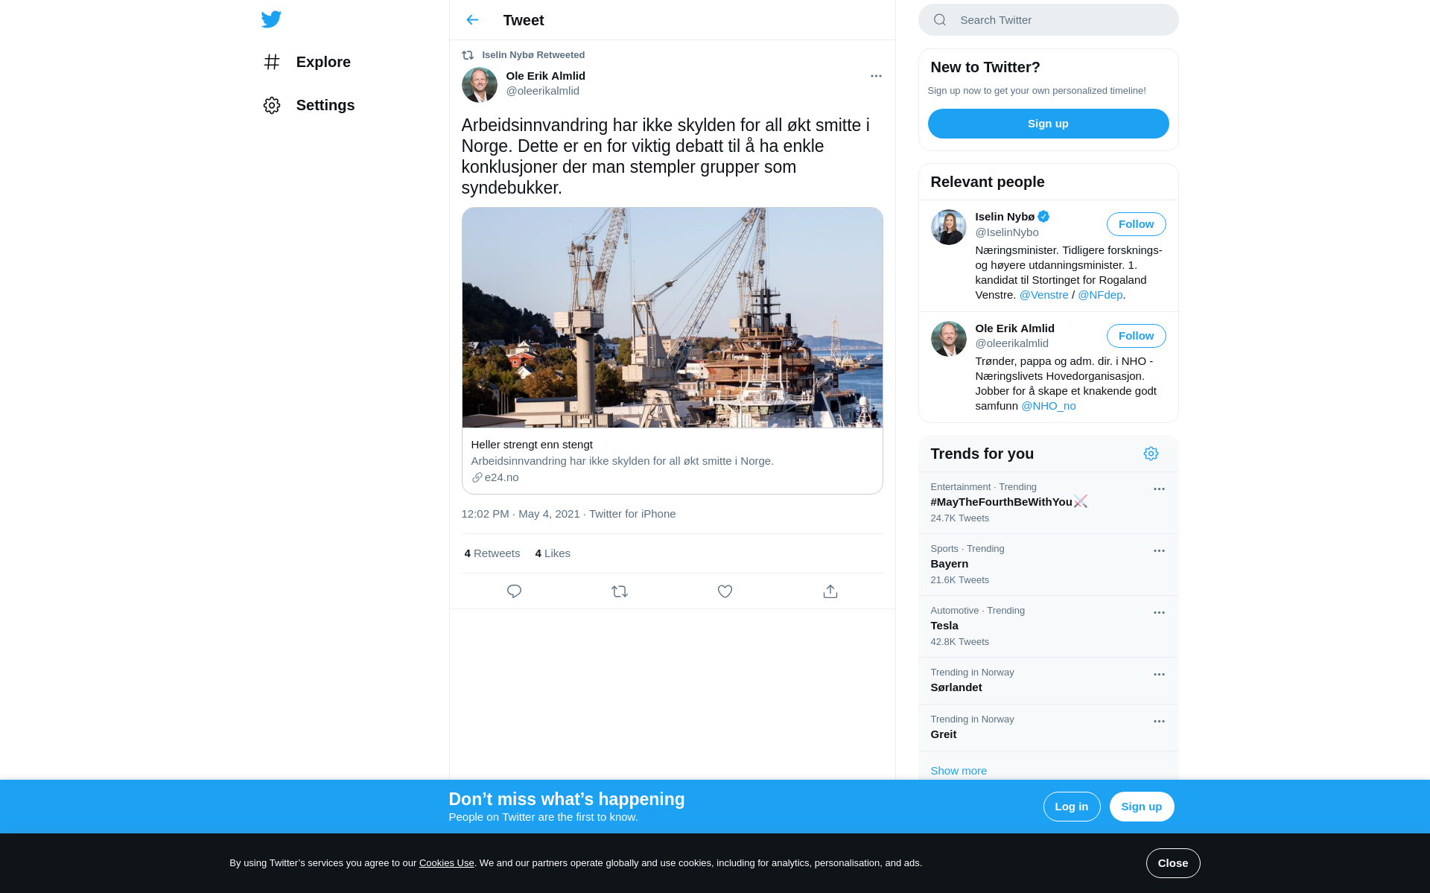The height and width of the screenshot is (893, 1430).
Task: Close the cookies notice
Action: pyautogui.click(x=1172, y=863)
